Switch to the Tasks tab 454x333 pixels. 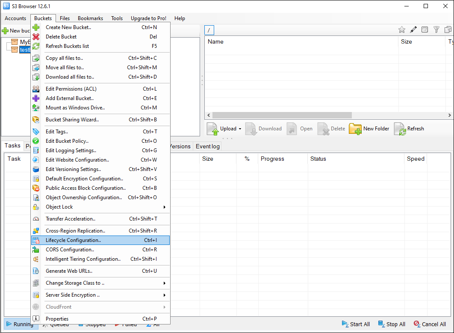pos(12,146)
